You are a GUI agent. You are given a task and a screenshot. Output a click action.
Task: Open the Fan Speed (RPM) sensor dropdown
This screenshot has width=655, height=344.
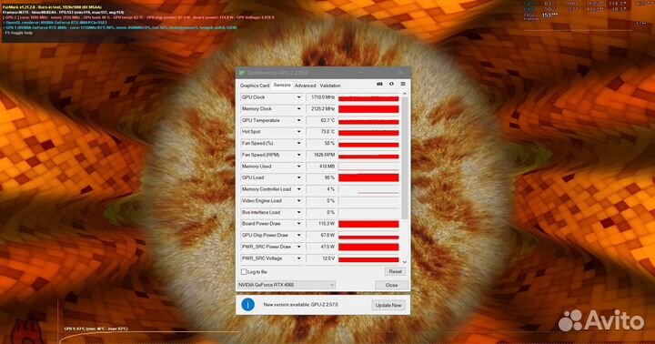point(298,155)
